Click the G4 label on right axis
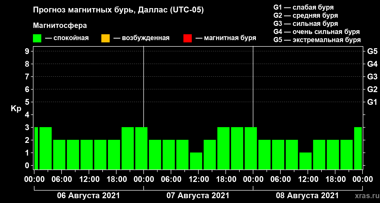This screenshot has height=203, width=380. point(372,64)
